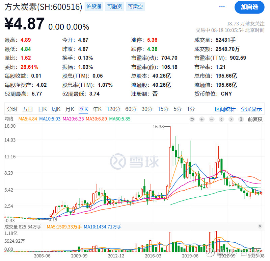Image resolution: width=270 pixels, height=261 pixels.
Task: Open the 前复权 price adjustment dropdown
Action: click(255, 119)
